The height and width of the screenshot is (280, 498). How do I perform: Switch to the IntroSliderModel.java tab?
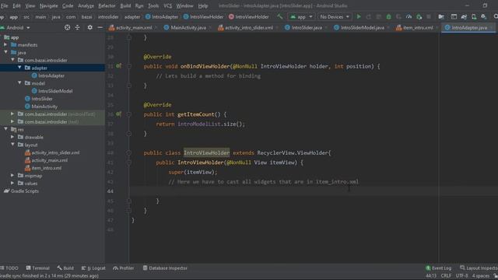(x=363, y=28)
